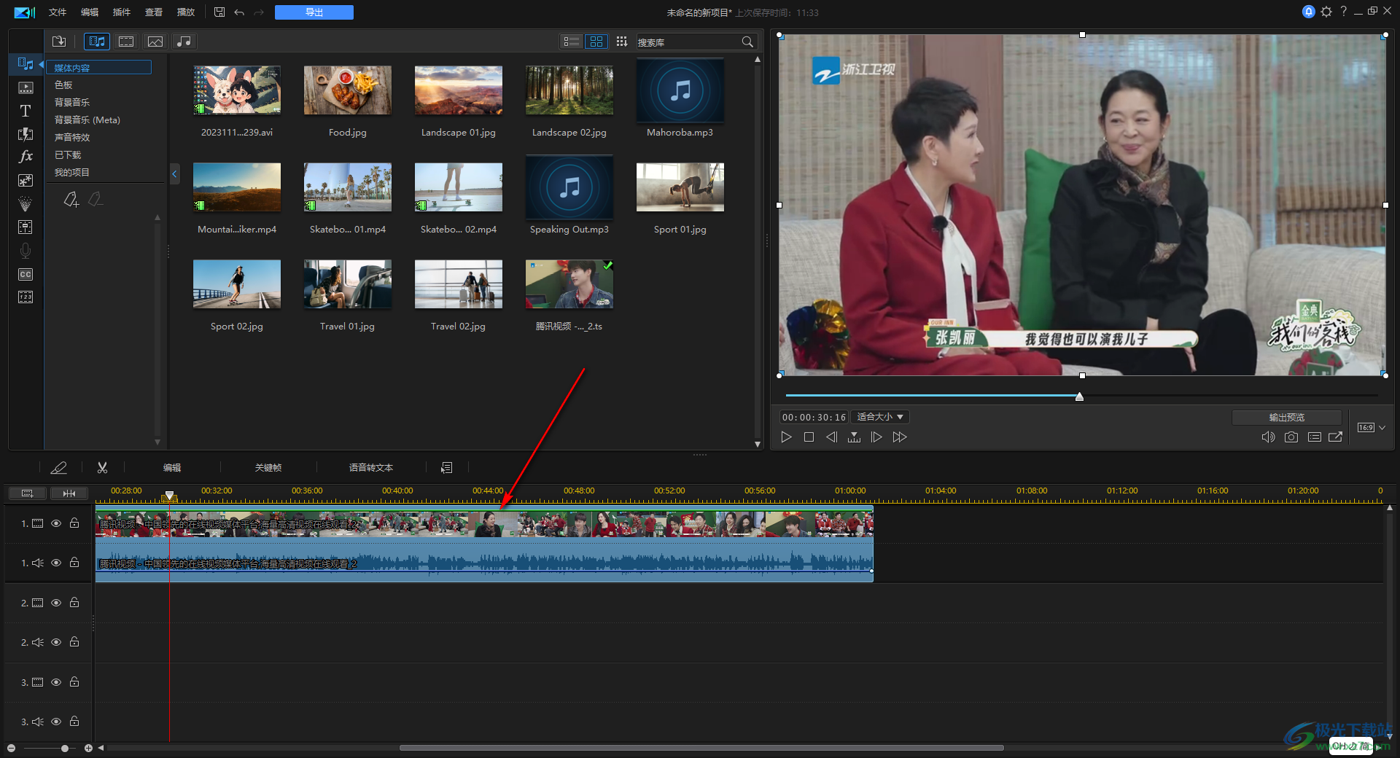The width and height of the screenshot is (1400, 758).
Task: Select the Mahoroba.mp3 audio thumbnail
Action: [x=680, y=90]
